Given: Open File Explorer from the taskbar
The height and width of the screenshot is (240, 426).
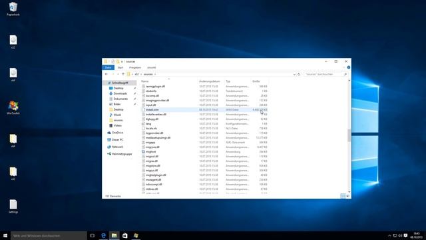Looking at the screenshot, I should click(x=114, y=235).
